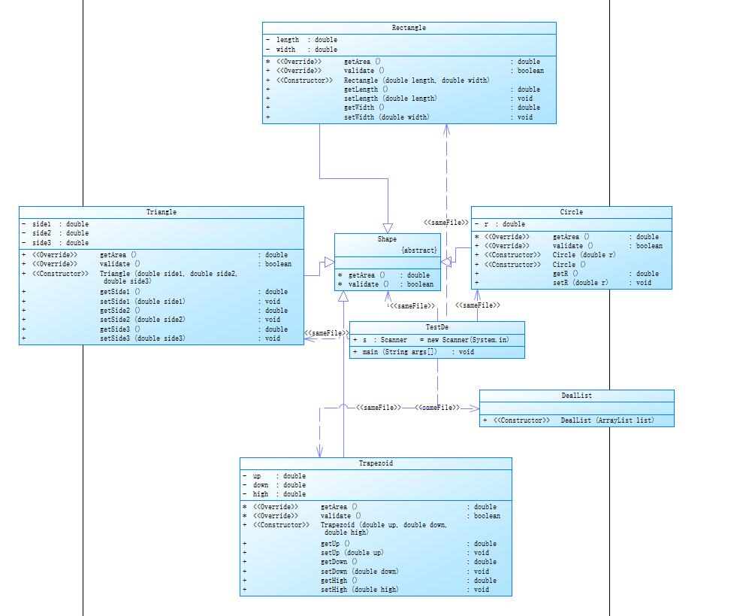Viewport: 749px width, 616px height.
Task: Click the Rectangle width attribute
Action: (x=302, y=49)
